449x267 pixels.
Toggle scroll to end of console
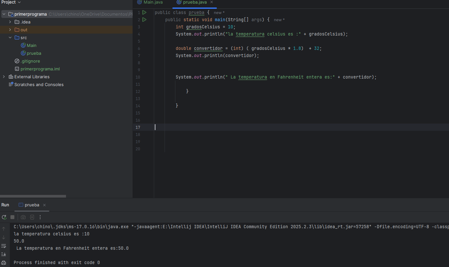coord(4,254)
